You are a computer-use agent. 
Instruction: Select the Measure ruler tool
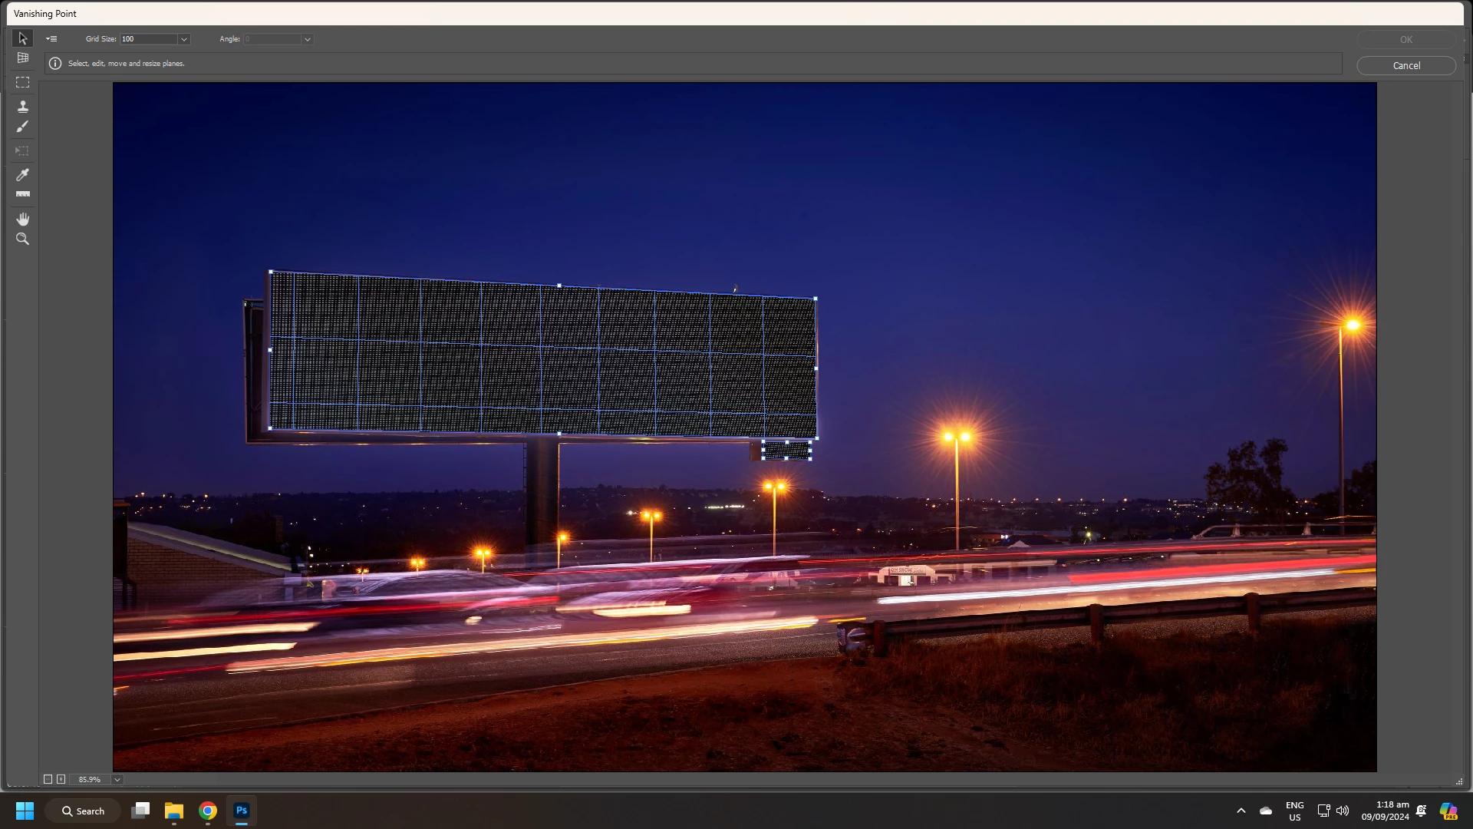[x=22, y=194]
